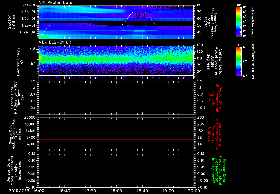Click the "23500" scanner position tick value
This screenshot has height=194, width=280.
click(30, 117)
